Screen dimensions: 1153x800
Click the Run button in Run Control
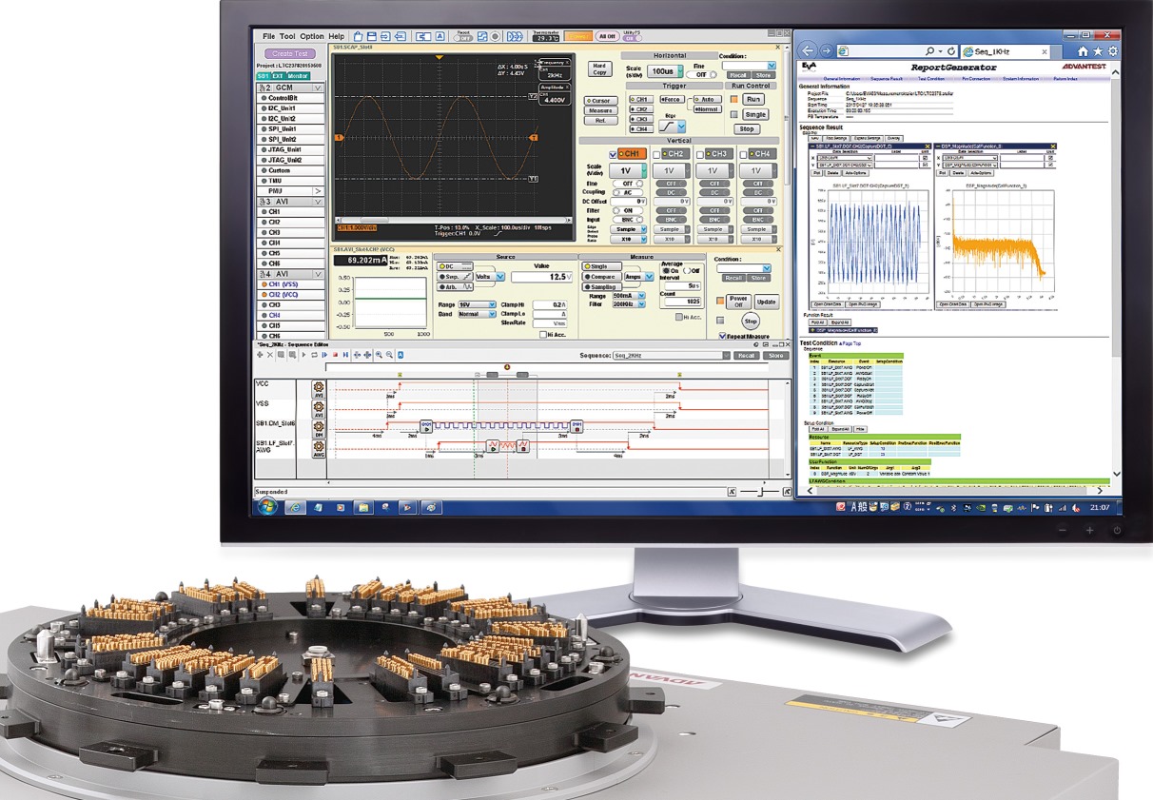point(753,99)
